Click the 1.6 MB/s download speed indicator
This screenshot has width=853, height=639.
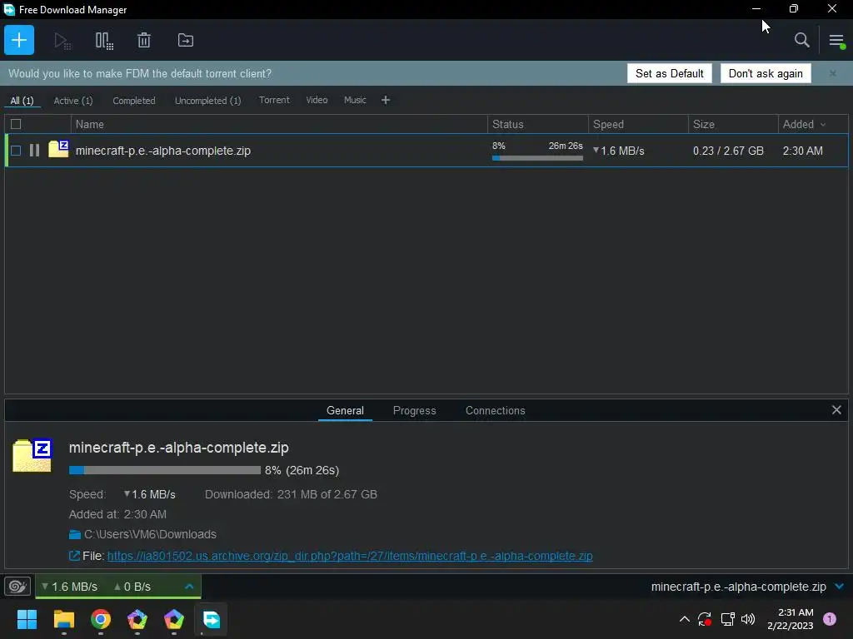pyautogui.click(x=69, y=587)
